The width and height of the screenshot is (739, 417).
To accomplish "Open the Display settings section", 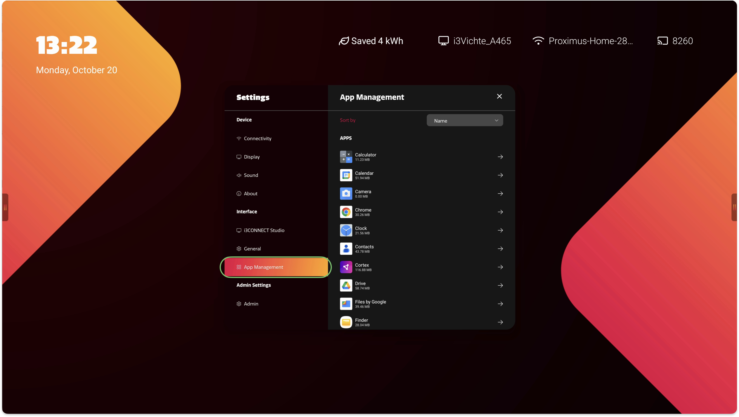I will click(x=251, y=157).
